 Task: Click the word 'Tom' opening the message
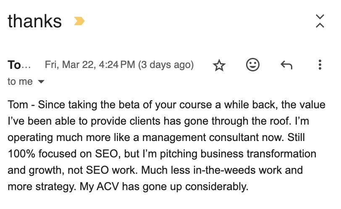pyautogui.click(x=18, y=104)
